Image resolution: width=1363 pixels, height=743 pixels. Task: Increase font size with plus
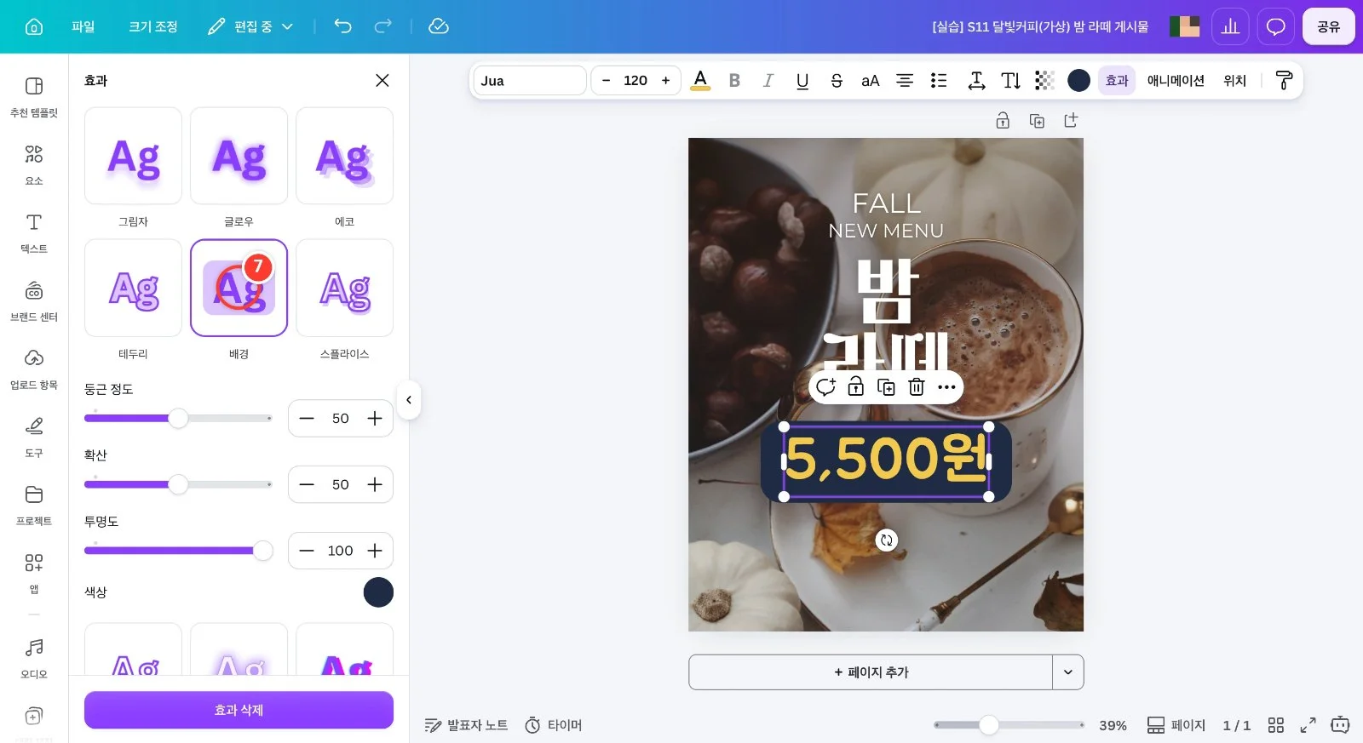point(665,81)
